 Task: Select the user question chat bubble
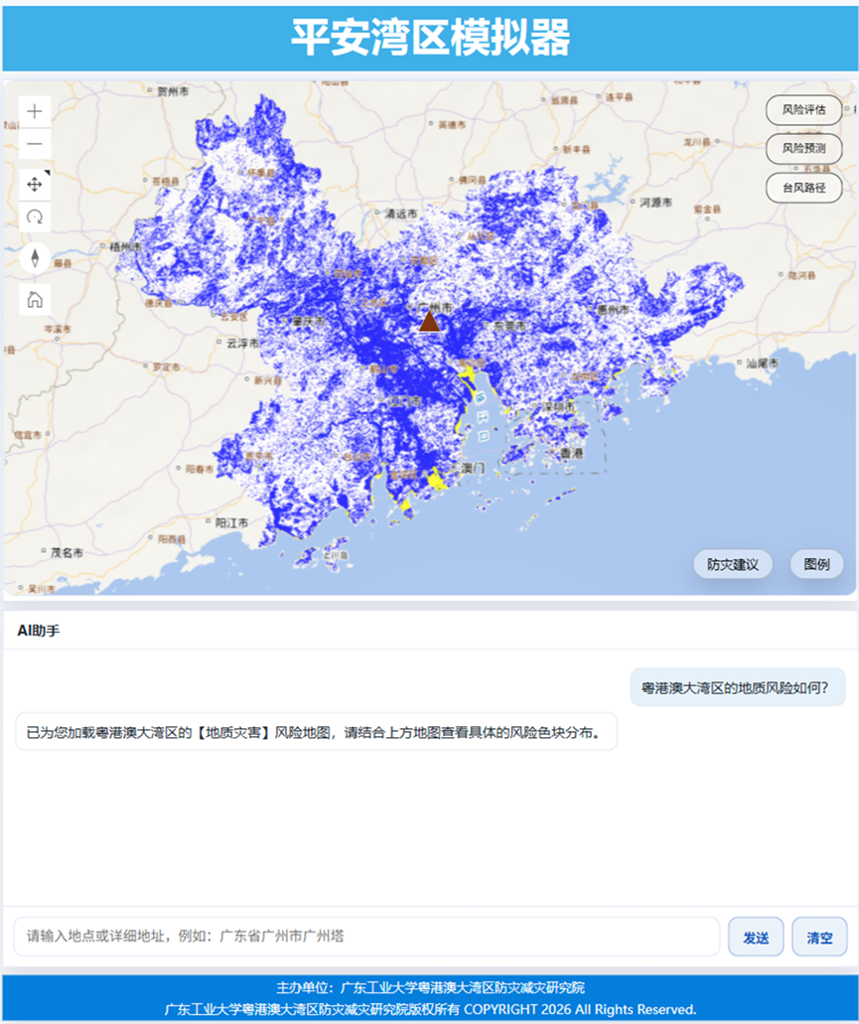(x=737, y=687)
